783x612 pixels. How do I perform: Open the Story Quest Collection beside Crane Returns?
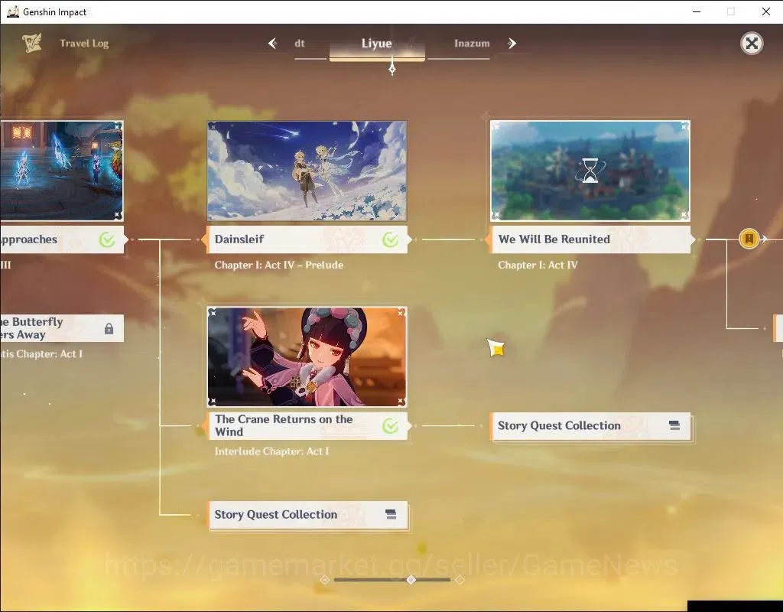tap(591, 425)
